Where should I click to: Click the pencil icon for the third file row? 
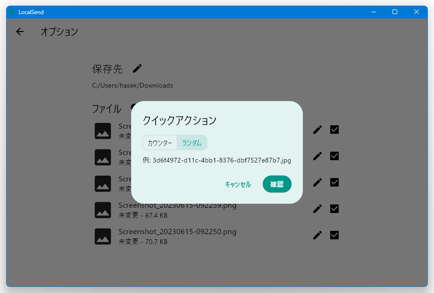coord(317,182)
